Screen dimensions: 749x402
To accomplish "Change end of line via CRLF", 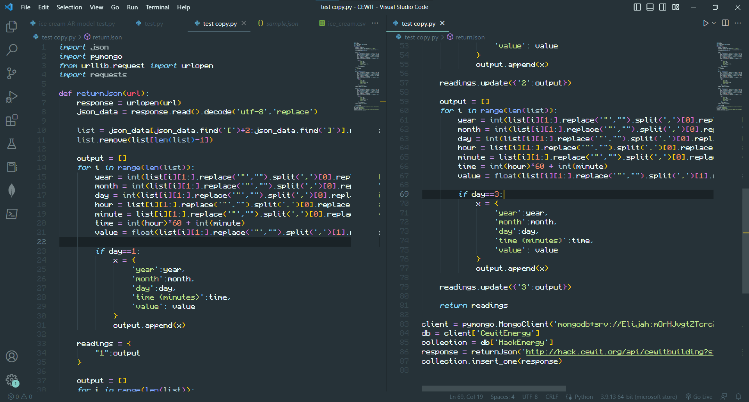I will point(552,397).
